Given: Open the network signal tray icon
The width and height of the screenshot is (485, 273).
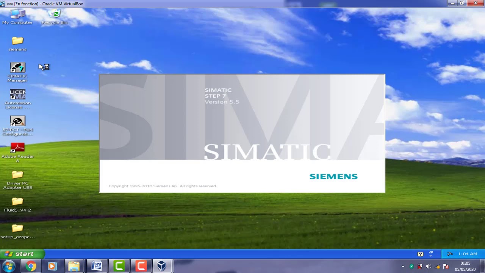Looking at the screenshot, I should pos(437,267).
